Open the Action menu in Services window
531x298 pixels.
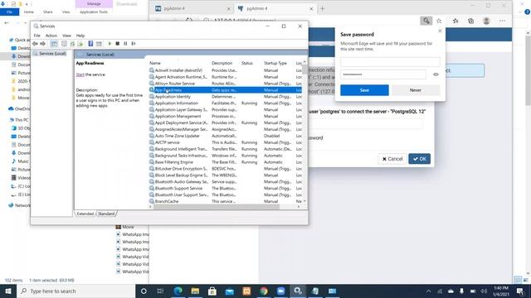tap(51, 36)
